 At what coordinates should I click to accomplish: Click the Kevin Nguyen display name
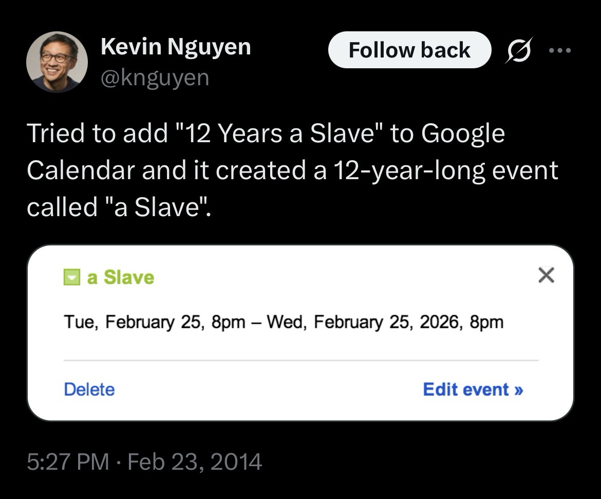coord(176,47)
